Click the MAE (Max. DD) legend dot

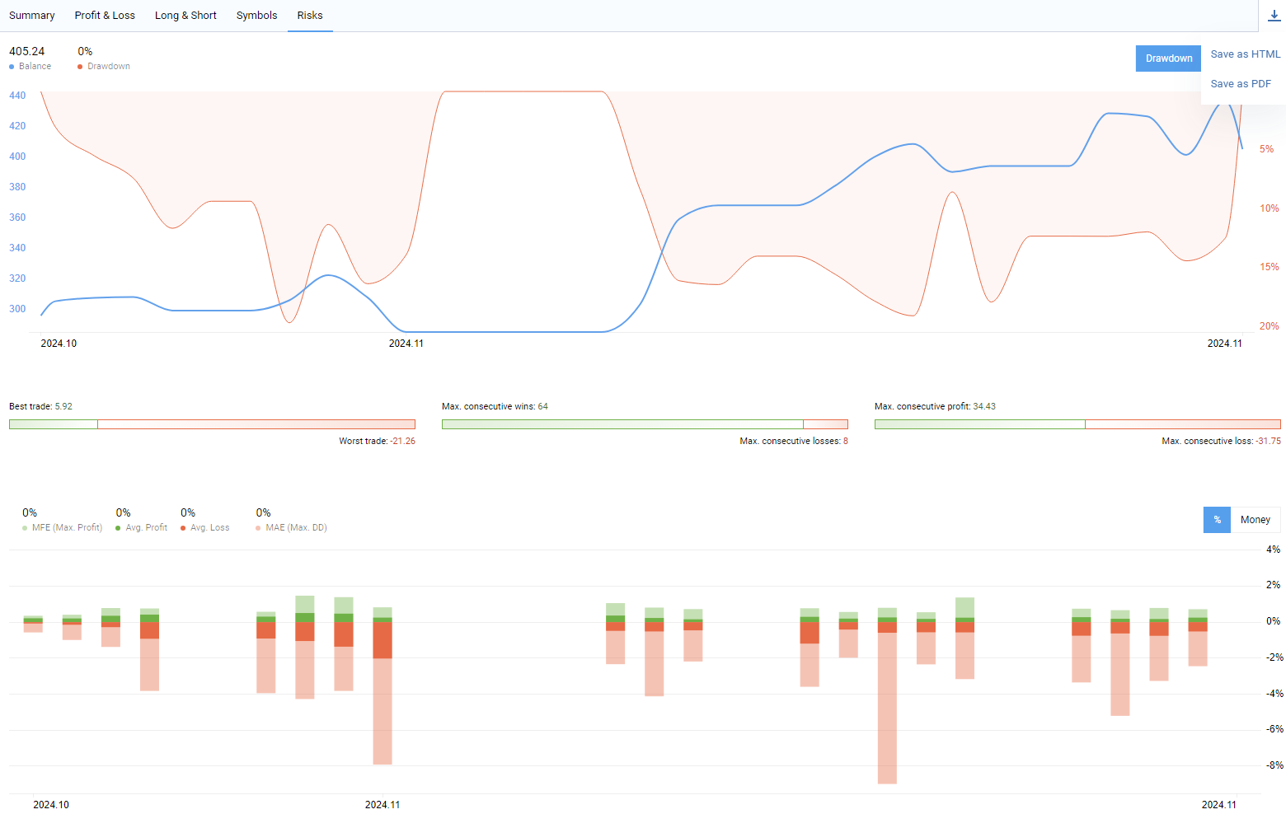pyautogui.click(x=258, y=528)
